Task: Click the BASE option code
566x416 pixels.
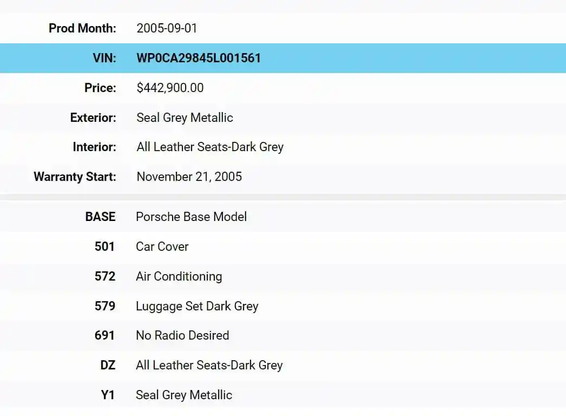Action: (100, 217)
